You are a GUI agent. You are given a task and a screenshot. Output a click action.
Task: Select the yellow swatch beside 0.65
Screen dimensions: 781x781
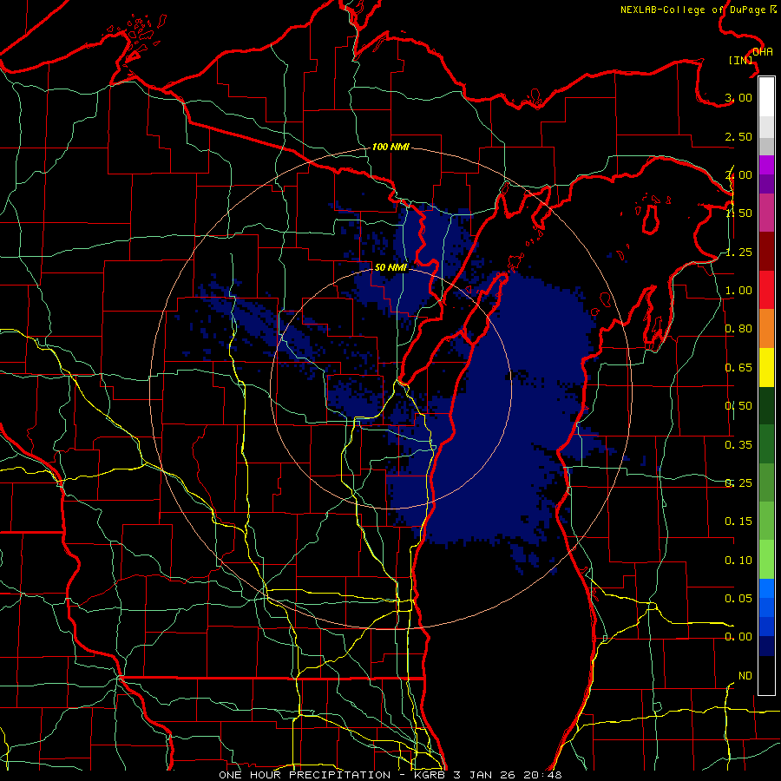click(766, 367)
